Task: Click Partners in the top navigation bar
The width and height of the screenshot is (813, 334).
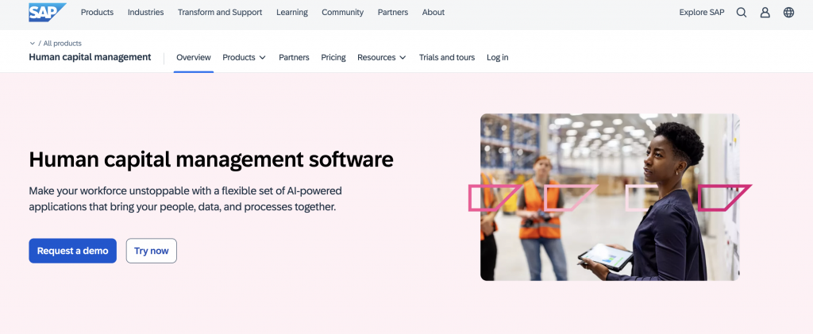Action: [x=393, y=13]
